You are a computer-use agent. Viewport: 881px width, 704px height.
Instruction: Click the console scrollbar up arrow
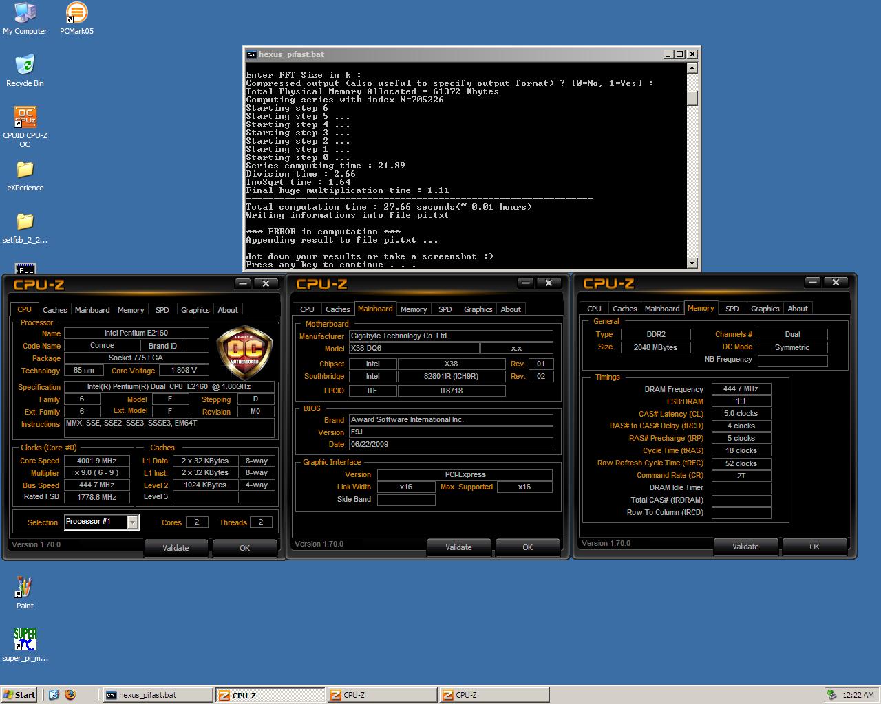(692, 68)
